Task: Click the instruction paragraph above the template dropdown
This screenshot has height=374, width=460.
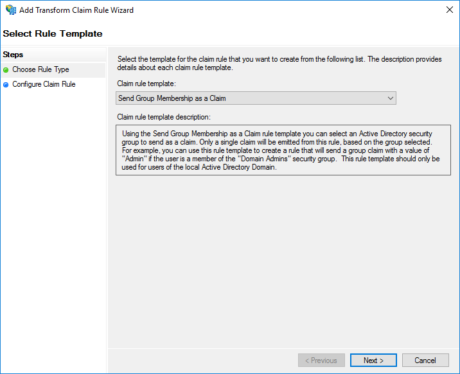Action: point(279,64)
